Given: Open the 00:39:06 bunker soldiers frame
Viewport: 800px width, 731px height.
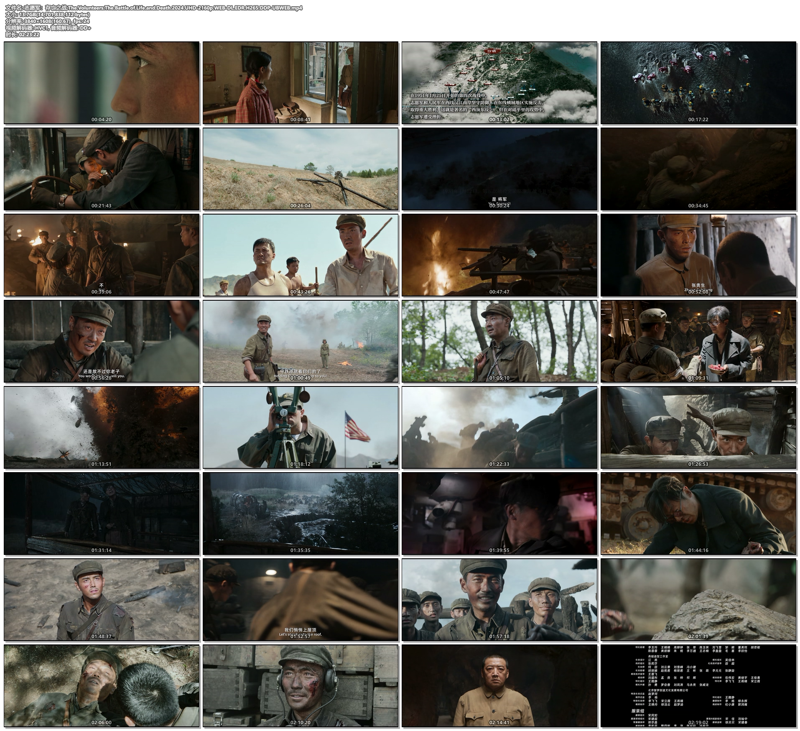Looking at the screenshot, I should 102,255.
